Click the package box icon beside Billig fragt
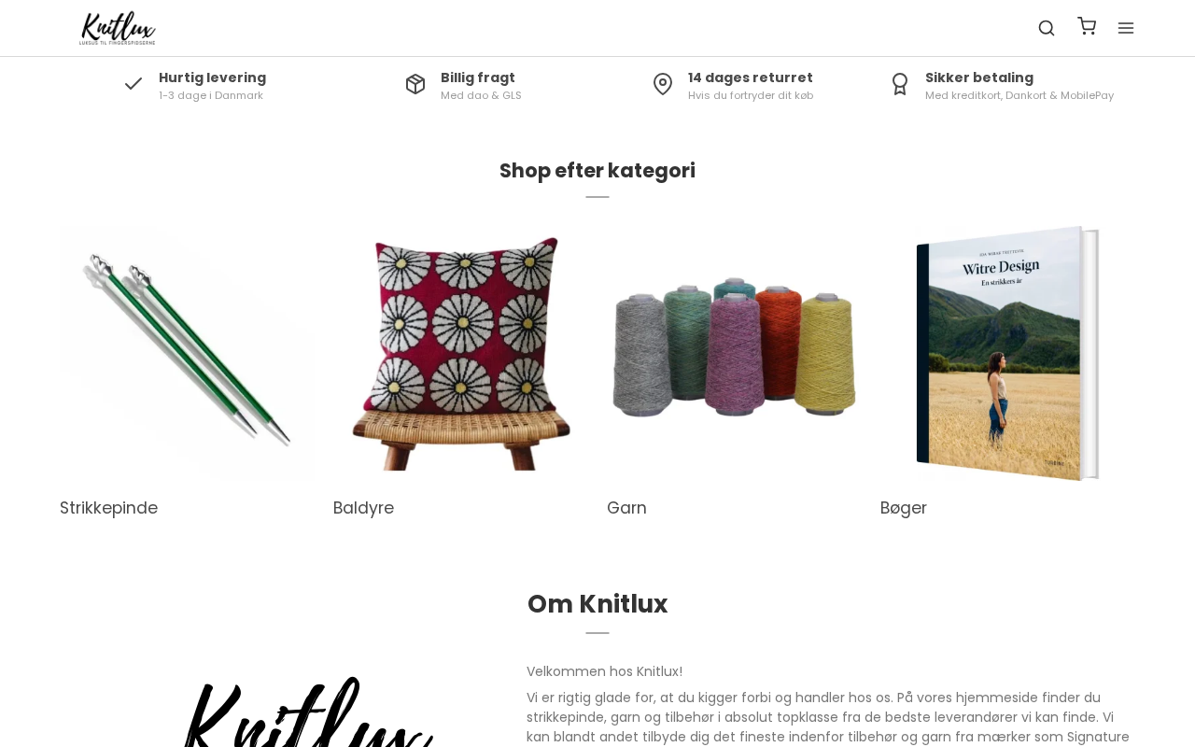1195x747 pixels. tap(415, 84)
